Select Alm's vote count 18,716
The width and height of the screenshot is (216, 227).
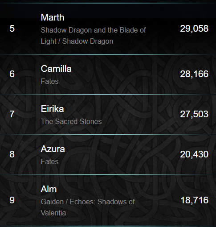[x=195, y=200]
